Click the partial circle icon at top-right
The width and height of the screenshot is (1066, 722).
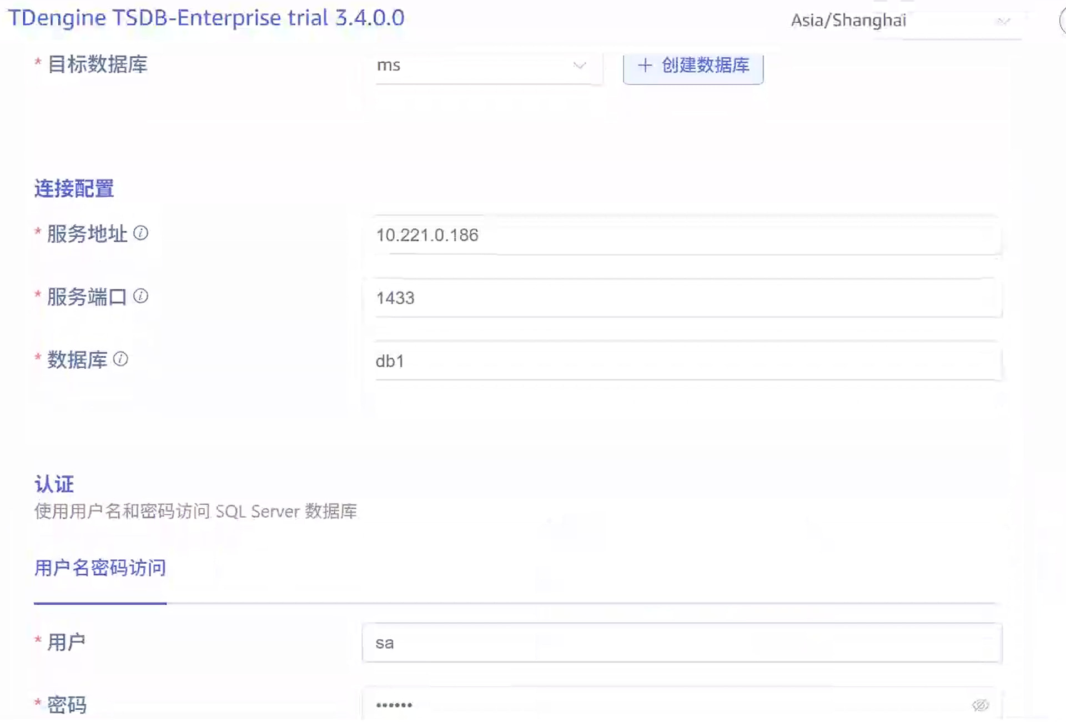[1062, 21]
